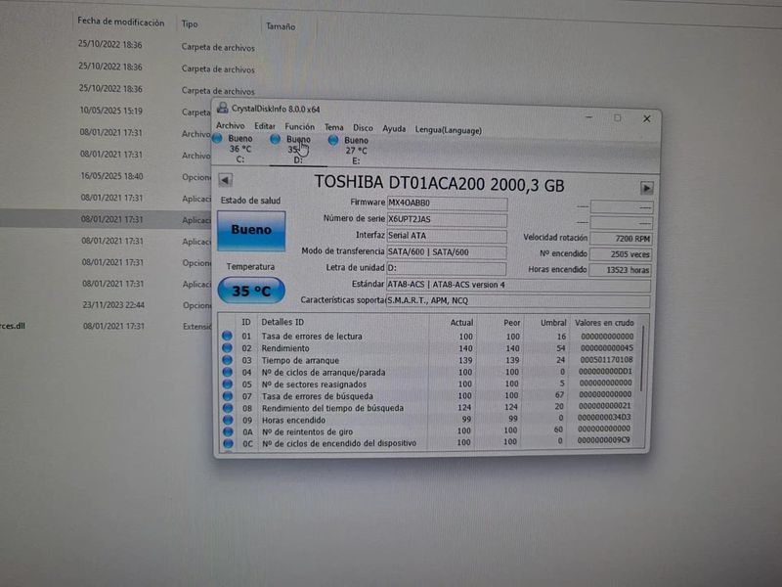This screenshot has height=587, width=782.
Task: Select the Tiempo de arranque row
Action: (x=429, y=360)
